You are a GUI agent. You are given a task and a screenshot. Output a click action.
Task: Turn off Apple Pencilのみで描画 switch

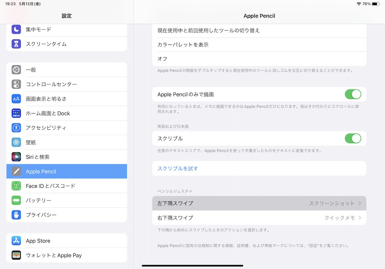point(353,94)
